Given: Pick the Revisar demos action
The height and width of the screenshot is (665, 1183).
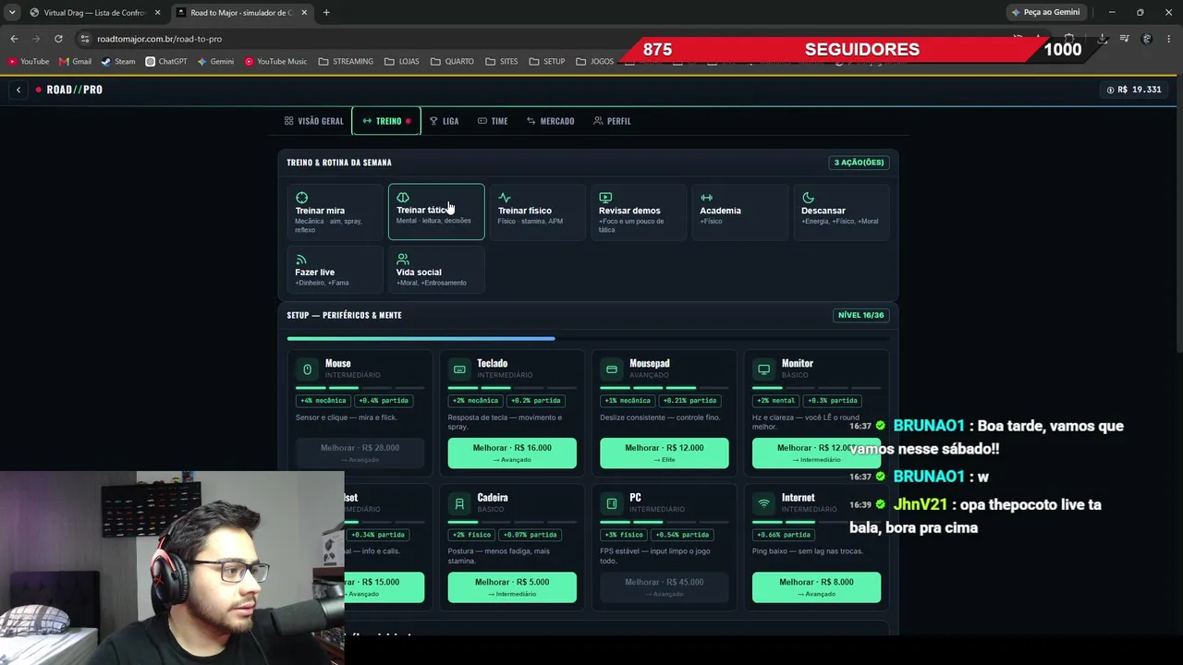Looking at the screenshot, I should pos(639,212).
